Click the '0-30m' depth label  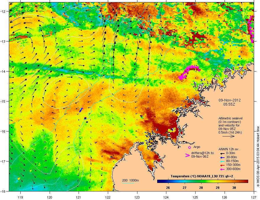click(x=230, y=153)
